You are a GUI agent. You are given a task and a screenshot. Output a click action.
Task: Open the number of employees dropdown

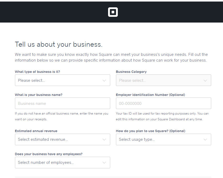click(x=62, y=163)
